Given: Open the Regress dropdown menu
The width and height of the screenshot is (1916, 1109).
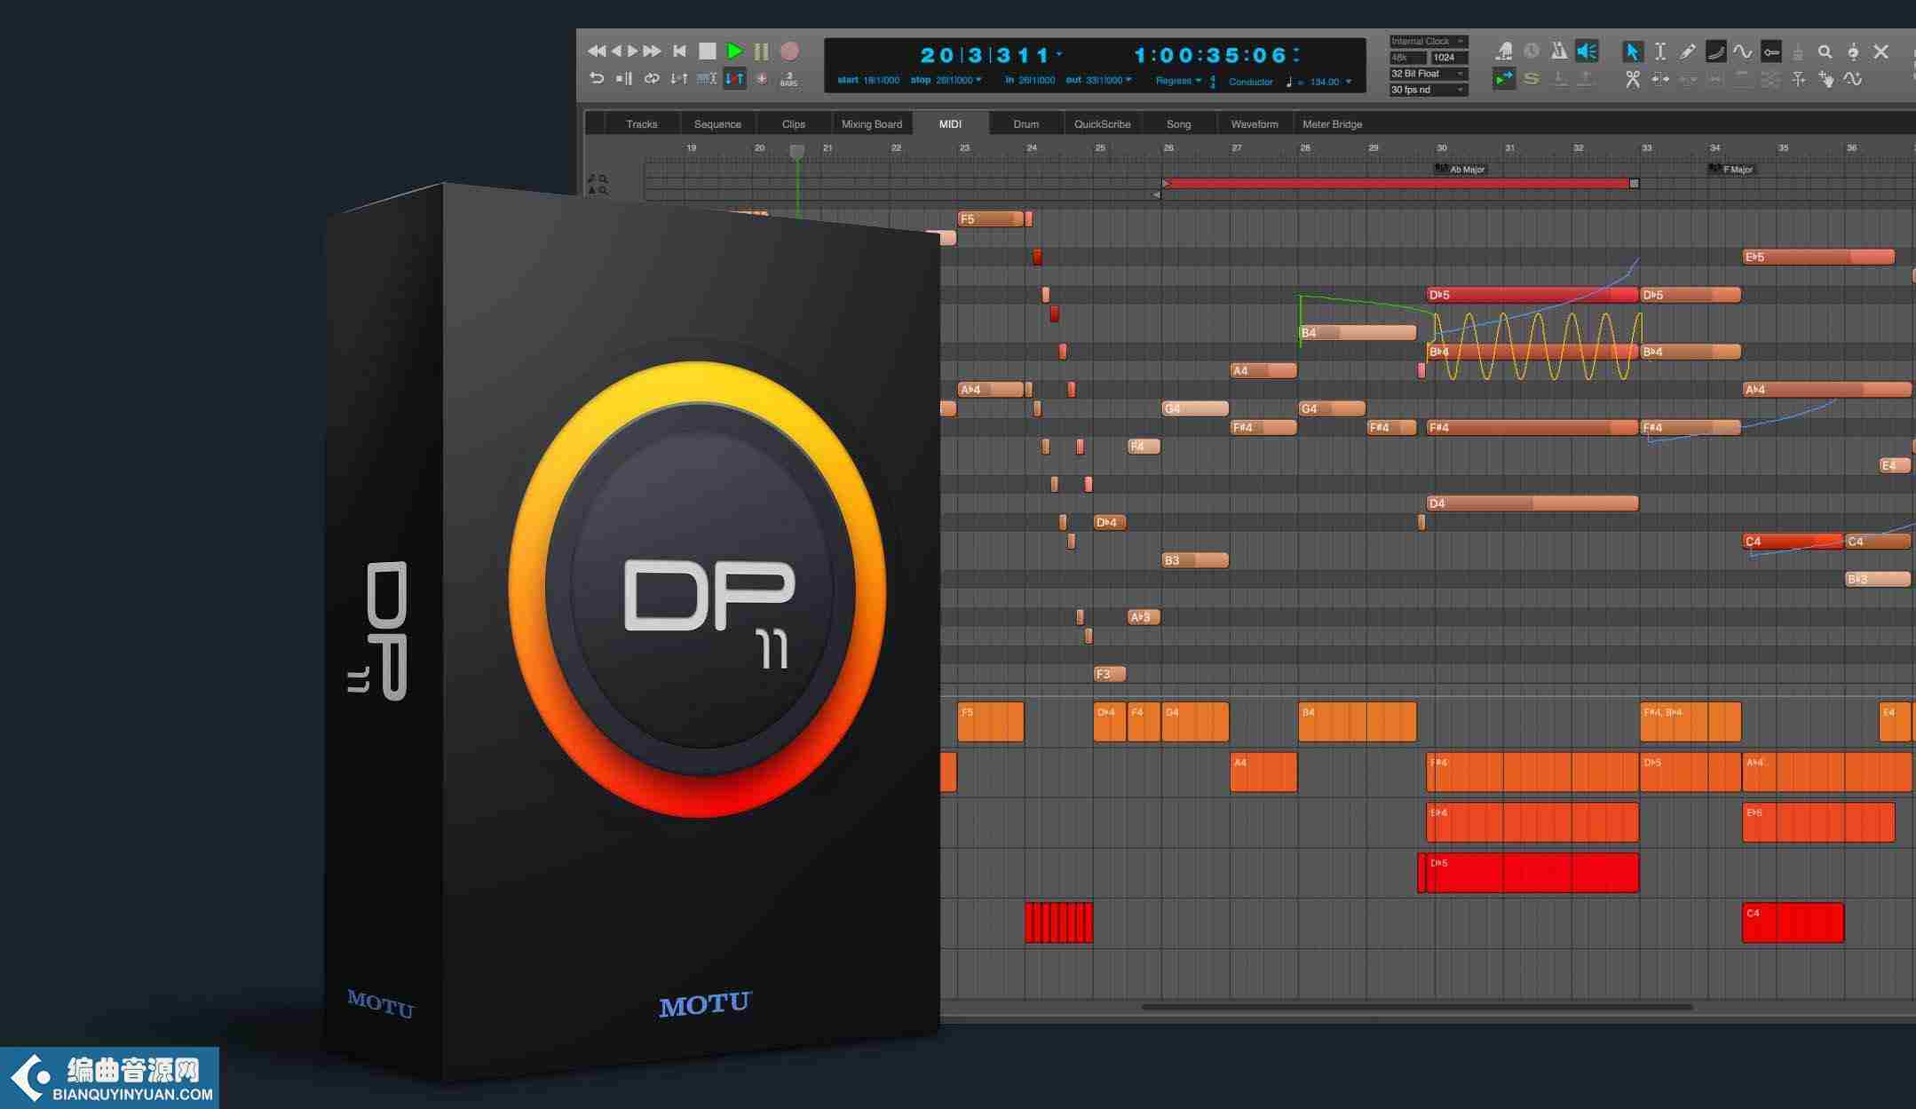Looking at the screenshot, I should (x=1178, y=81).
